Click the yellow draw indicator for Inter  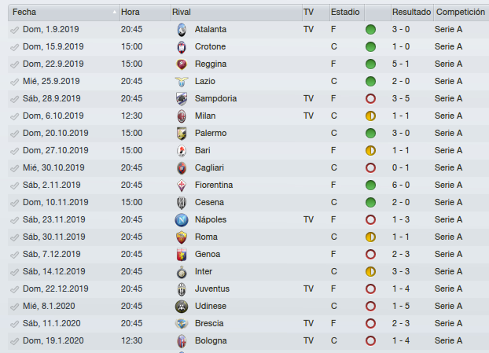coord(370,271)
